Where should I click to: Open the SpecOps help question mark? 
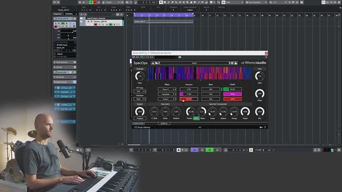coord(265,127)
